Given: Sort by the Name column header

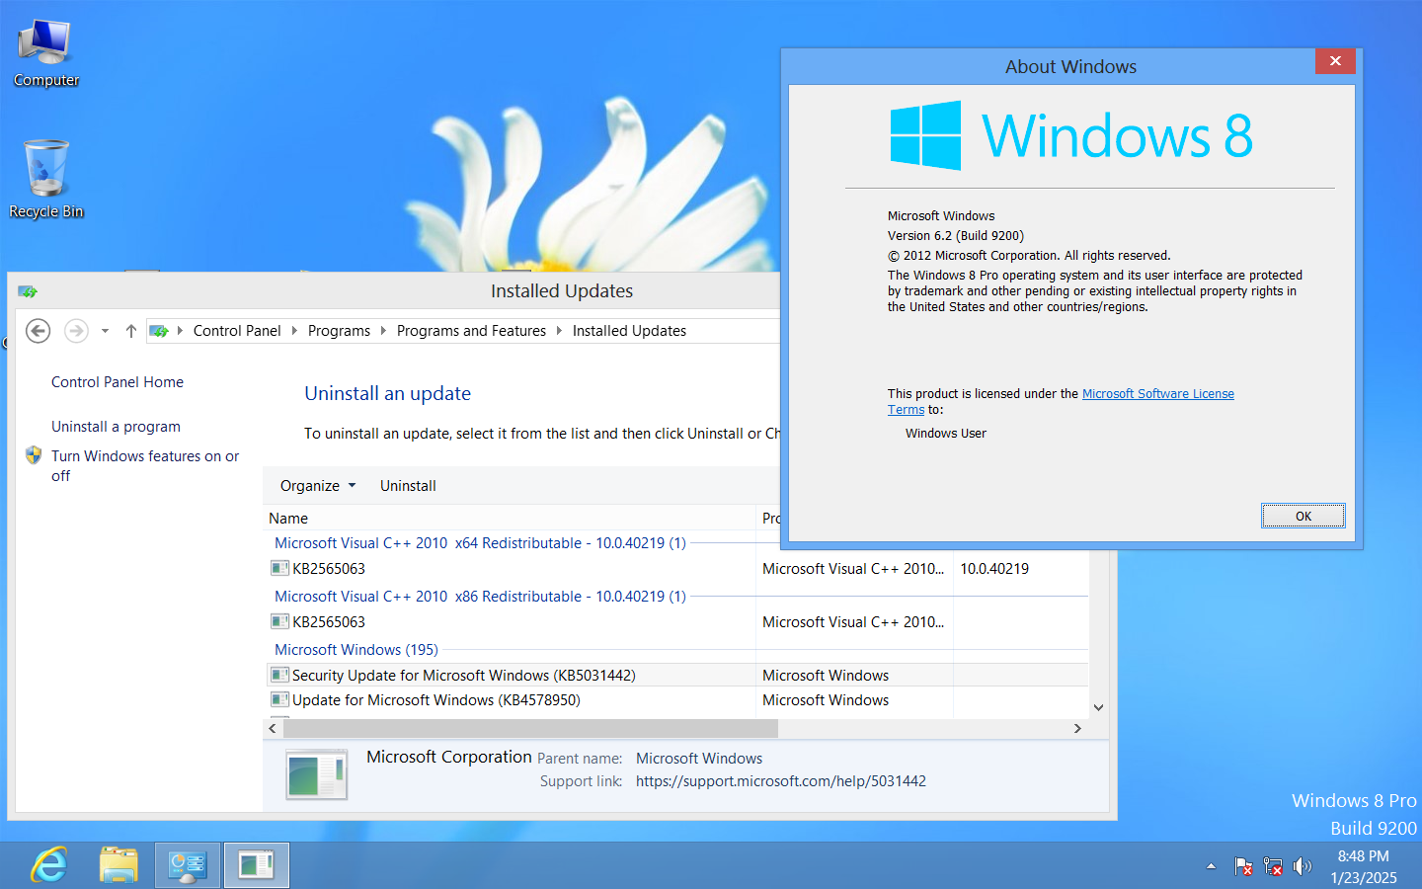Looking at the screenshot, I should point(510,518).
